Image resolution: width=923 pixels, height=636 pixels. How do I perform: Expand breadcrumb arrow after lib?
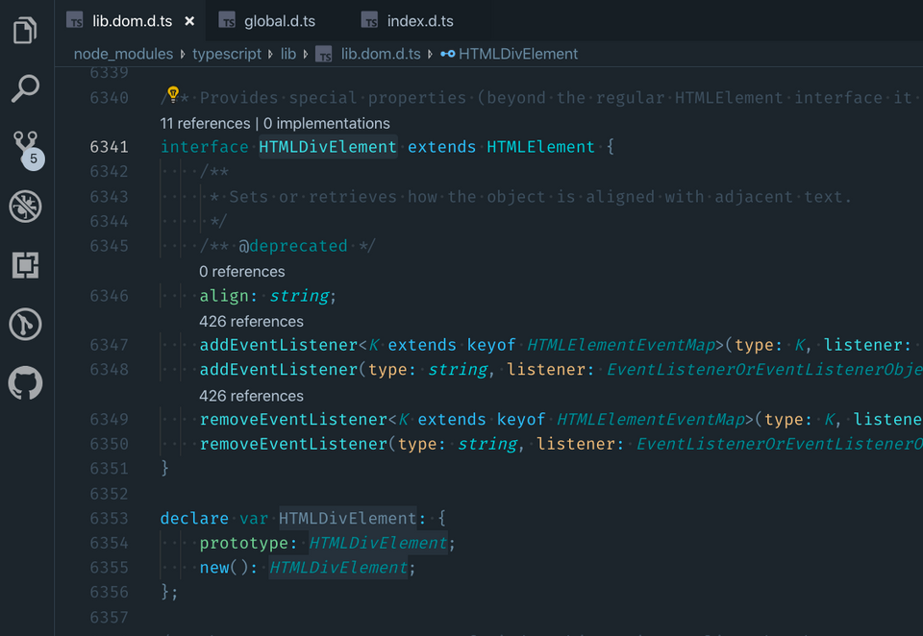click(x=306, y=54)
